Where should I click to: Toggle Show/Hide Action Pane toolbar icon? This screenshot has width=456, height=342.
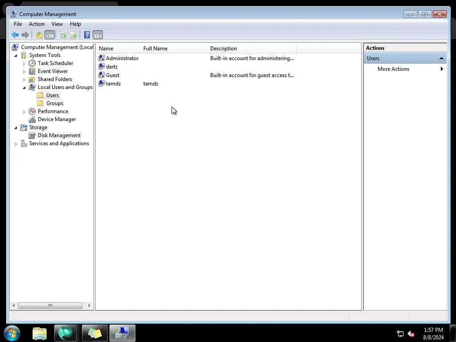point(98,35)
